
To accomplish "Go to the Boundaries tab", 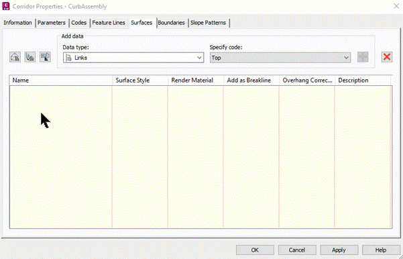I will tap(171, 23).
